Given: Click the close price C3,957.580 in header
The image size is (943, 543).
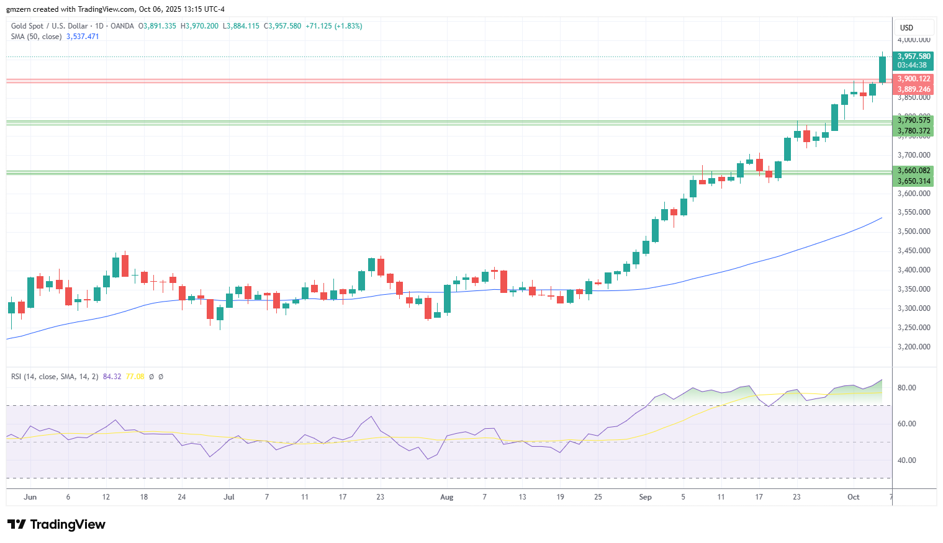Looking at the screenshot, I should point(282,26).
